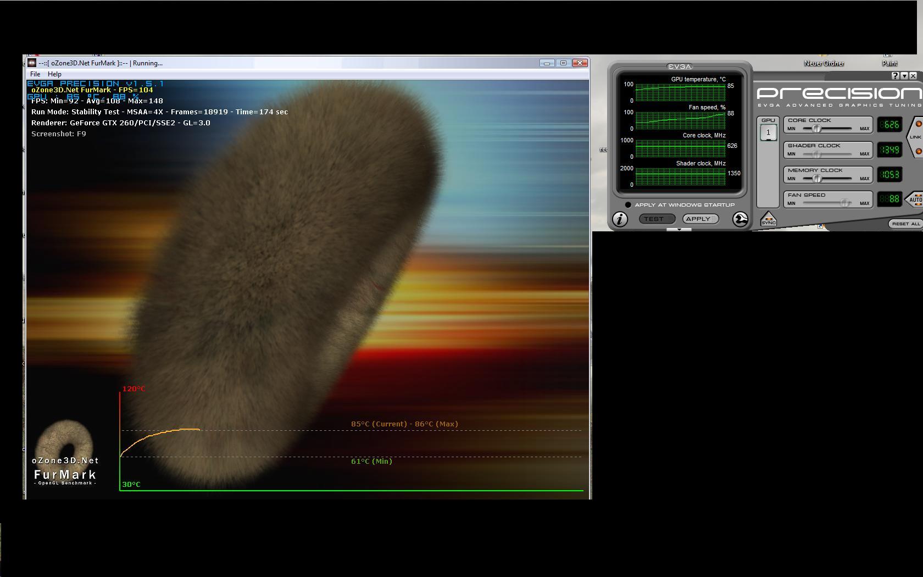Click the EVGA logo badge atop monitor
The image size is (923, 577).
(680, 66)
